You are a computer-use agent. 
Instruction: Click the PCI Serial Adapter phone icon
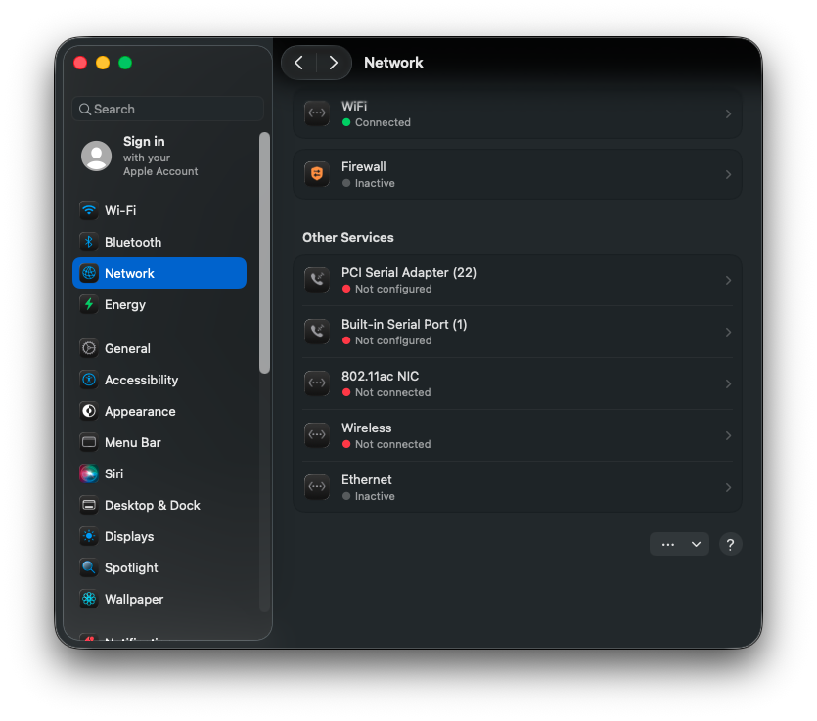[317, 280]
